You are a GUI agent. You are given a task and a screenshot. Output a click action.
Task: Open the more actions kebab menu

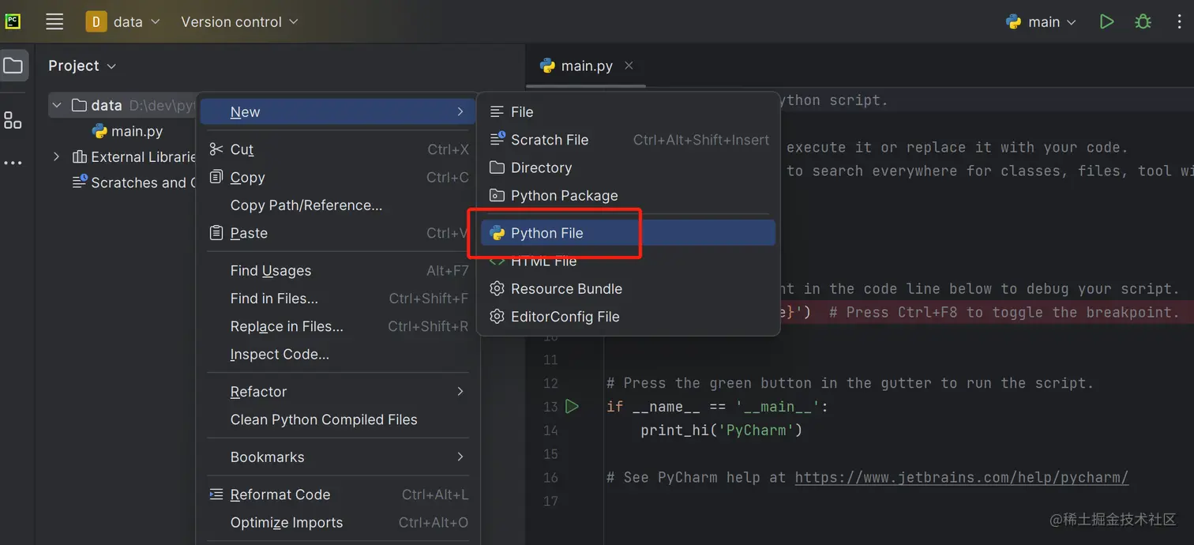click(1179, 21)
